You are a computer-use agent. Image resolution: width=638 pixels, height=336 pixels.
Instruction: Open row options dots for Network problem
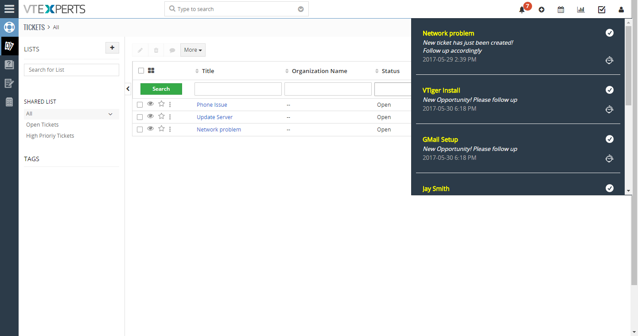point(170,129)
